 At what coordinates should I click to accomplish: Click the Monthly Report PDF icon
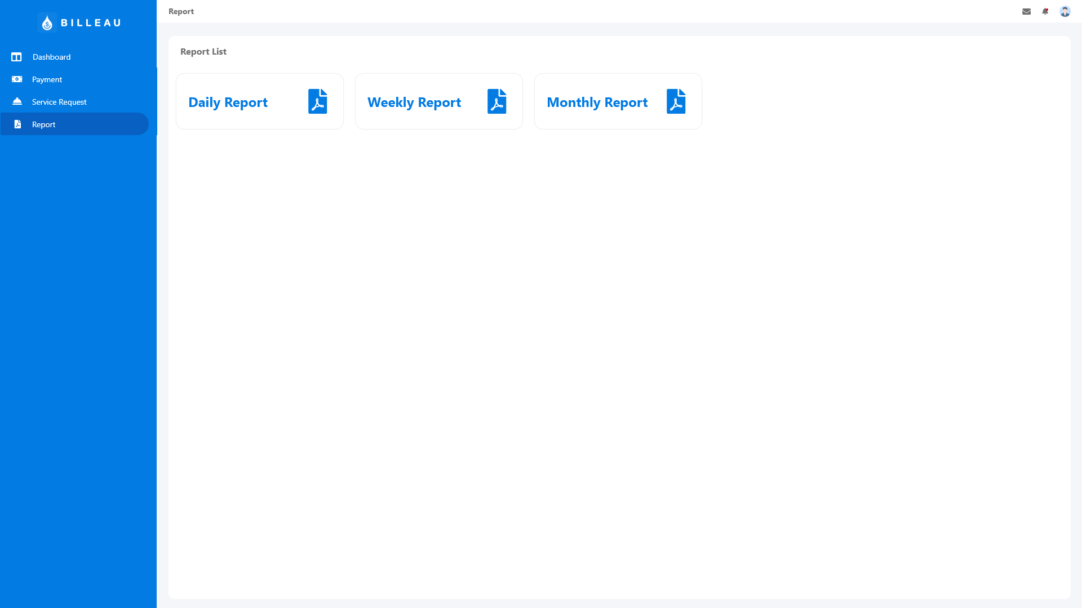pos(676,101)
